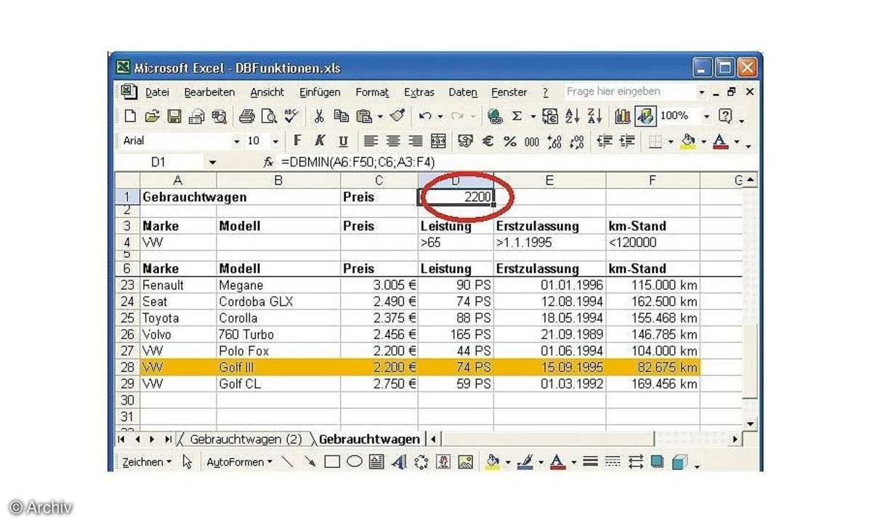Select column header E

click(x=549, y=180)
